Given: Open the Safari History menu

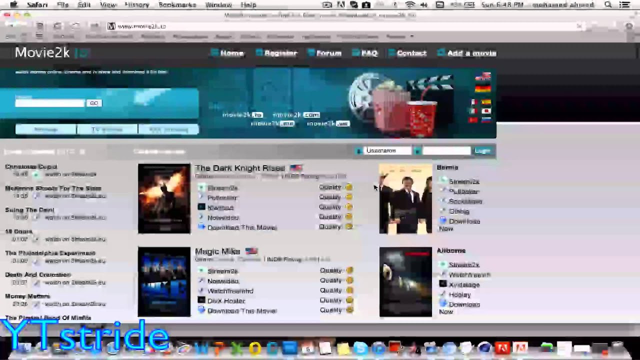Looking at the screenshot, I should [136, 5].
